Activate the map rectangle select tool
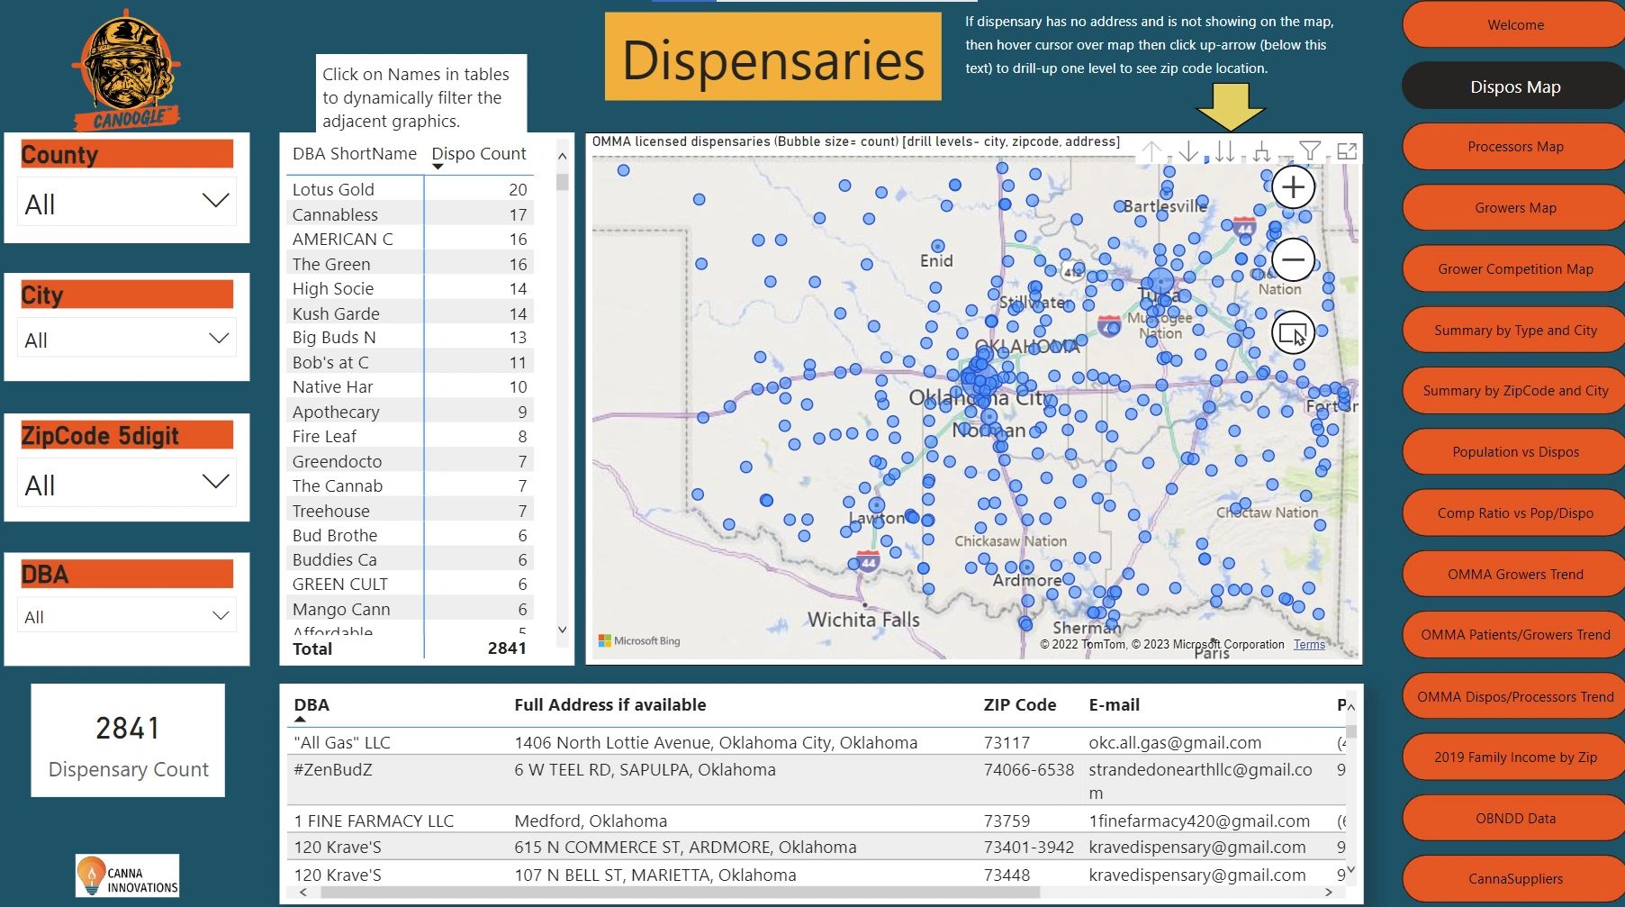 pos(1293,333)
